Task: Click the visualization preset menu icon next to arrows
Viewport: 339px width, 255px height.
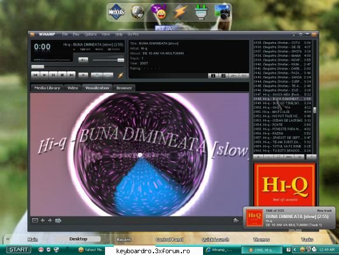Action: click(58, 220)
